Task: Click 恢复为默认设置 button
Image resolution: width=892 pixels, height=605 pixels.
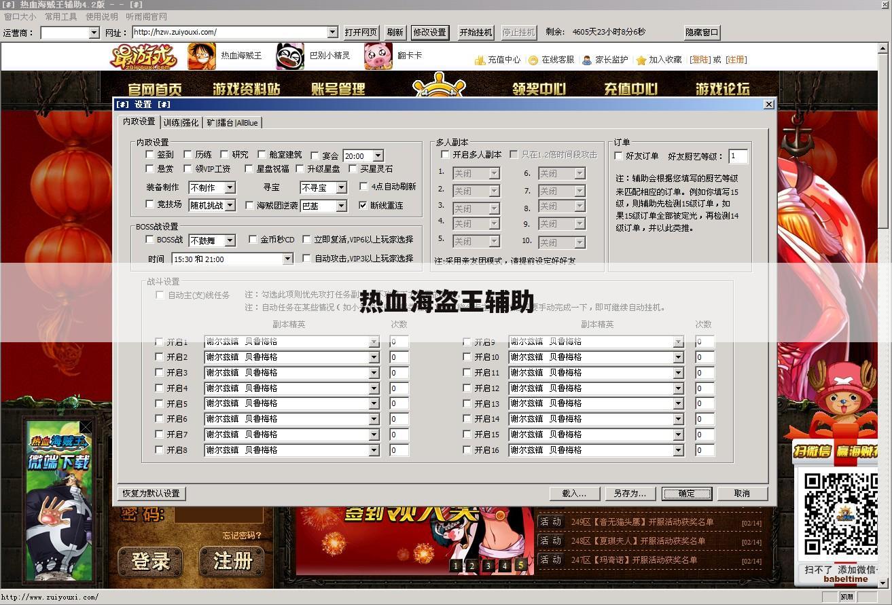Action: coord(152,494)
